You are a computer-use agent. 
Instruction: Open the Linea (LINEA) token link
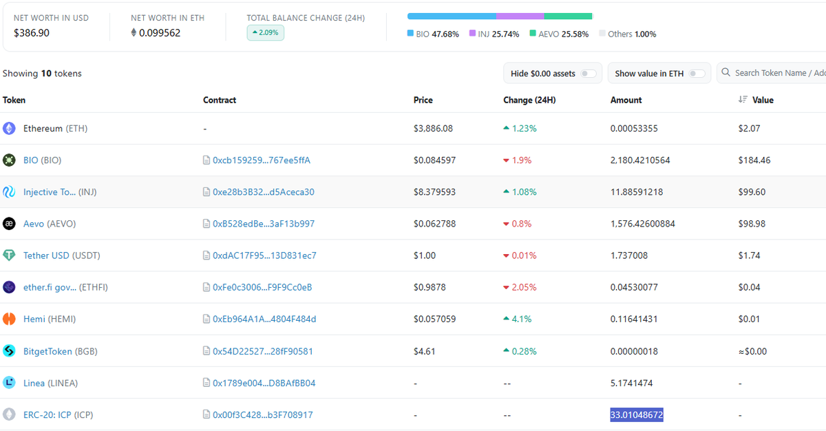click(51, 383)
